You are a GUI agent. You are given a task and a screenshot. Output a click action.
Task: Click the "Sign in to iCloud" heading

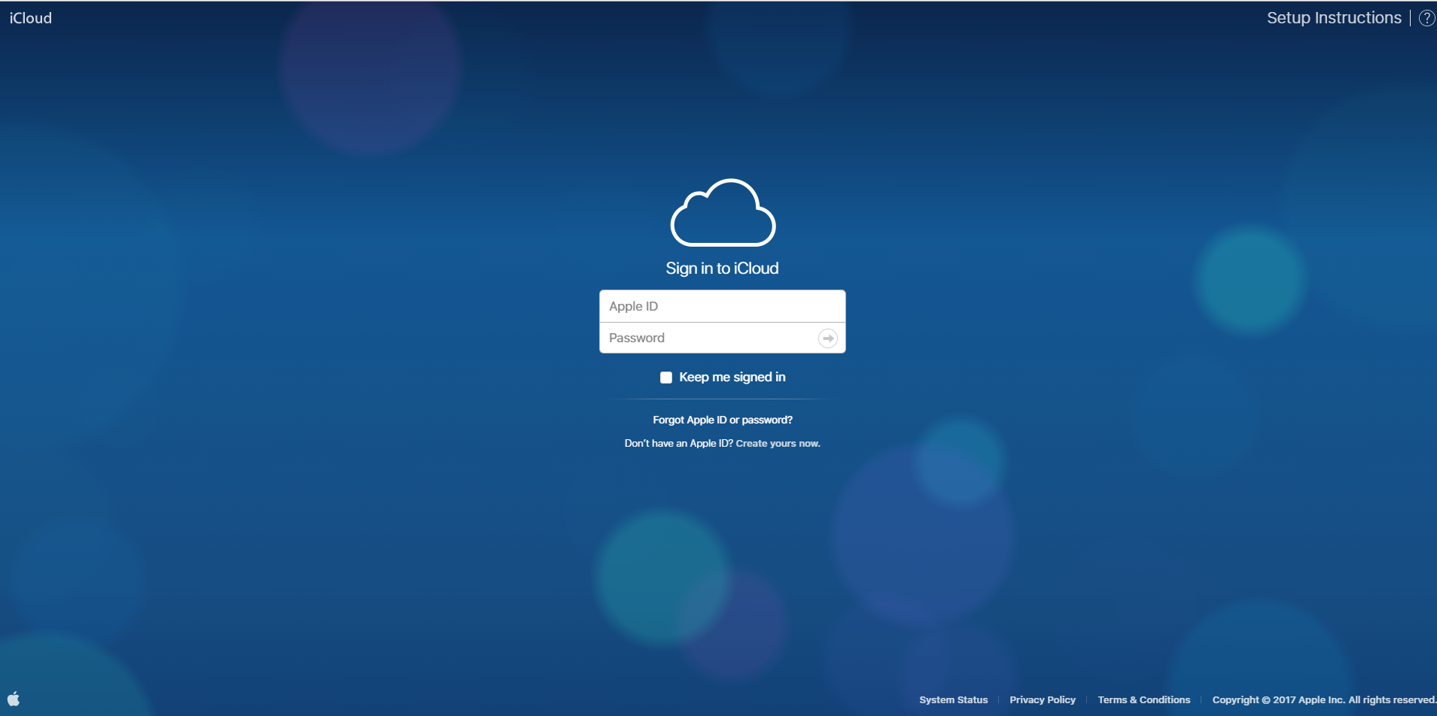(722, 268)
